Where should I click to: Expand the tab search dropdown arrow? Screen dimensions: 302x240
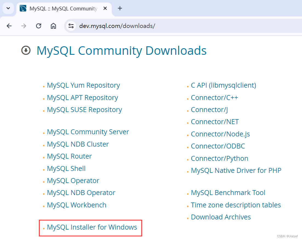(x=8, y=8)
